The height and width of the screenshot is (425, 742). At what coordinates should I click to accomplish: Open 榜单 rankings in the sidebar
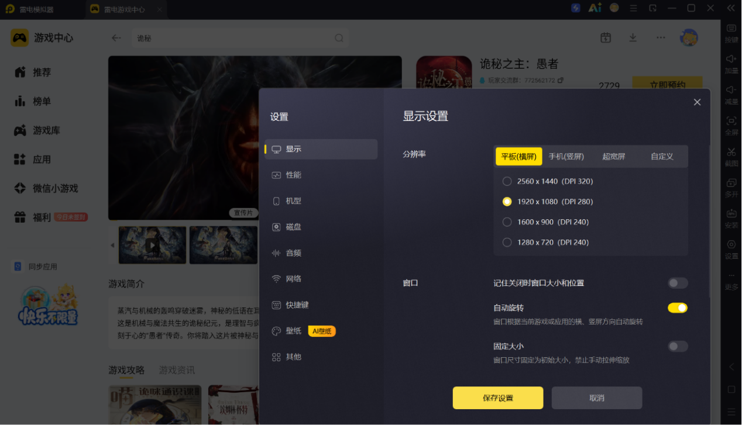tap(33, 101)
